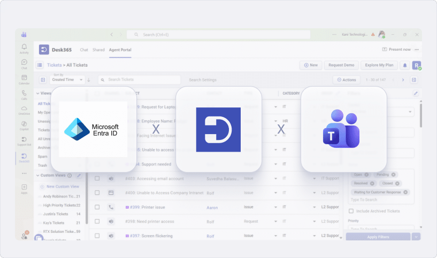The height and width of the screenshot is (258, 437).
Task: Open Desk365 app in sidebar
Action: [x=24, y=158]
